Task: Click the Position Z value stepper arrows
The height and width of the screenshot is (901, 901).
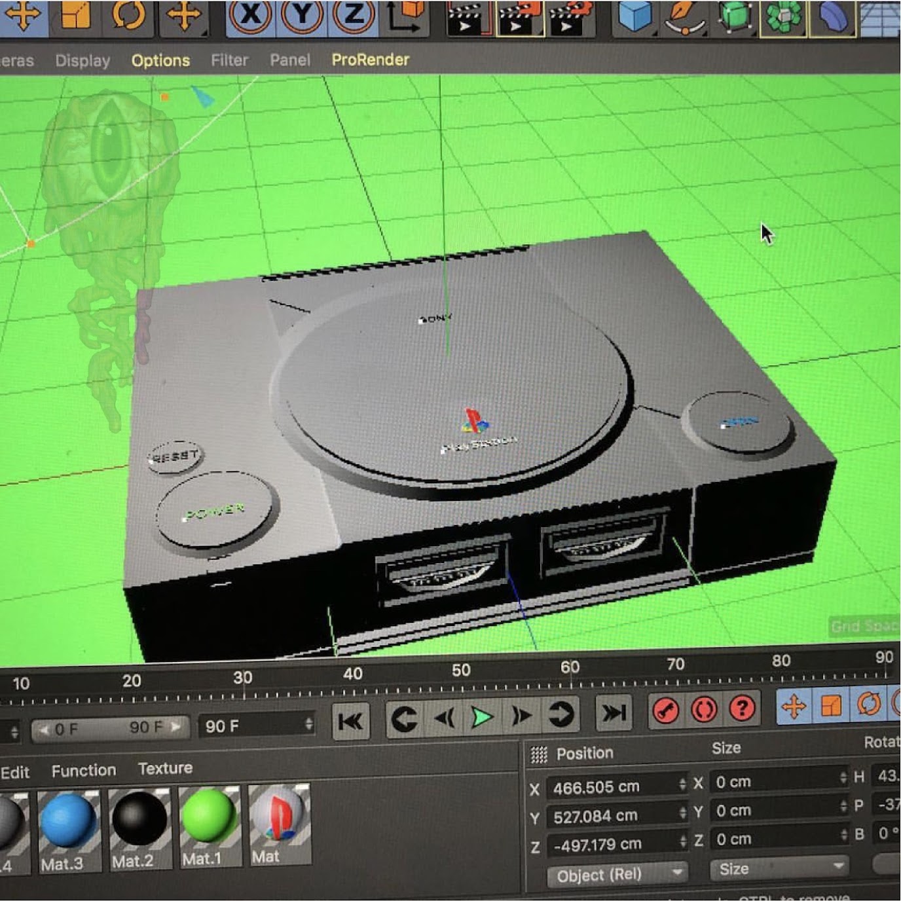Action: tap(682, 841)
